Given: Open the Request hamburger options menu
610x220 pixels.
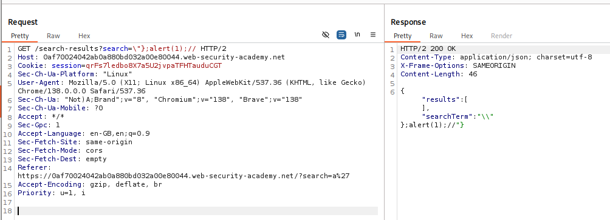Looking at the screenshot, I should [372, 35].
